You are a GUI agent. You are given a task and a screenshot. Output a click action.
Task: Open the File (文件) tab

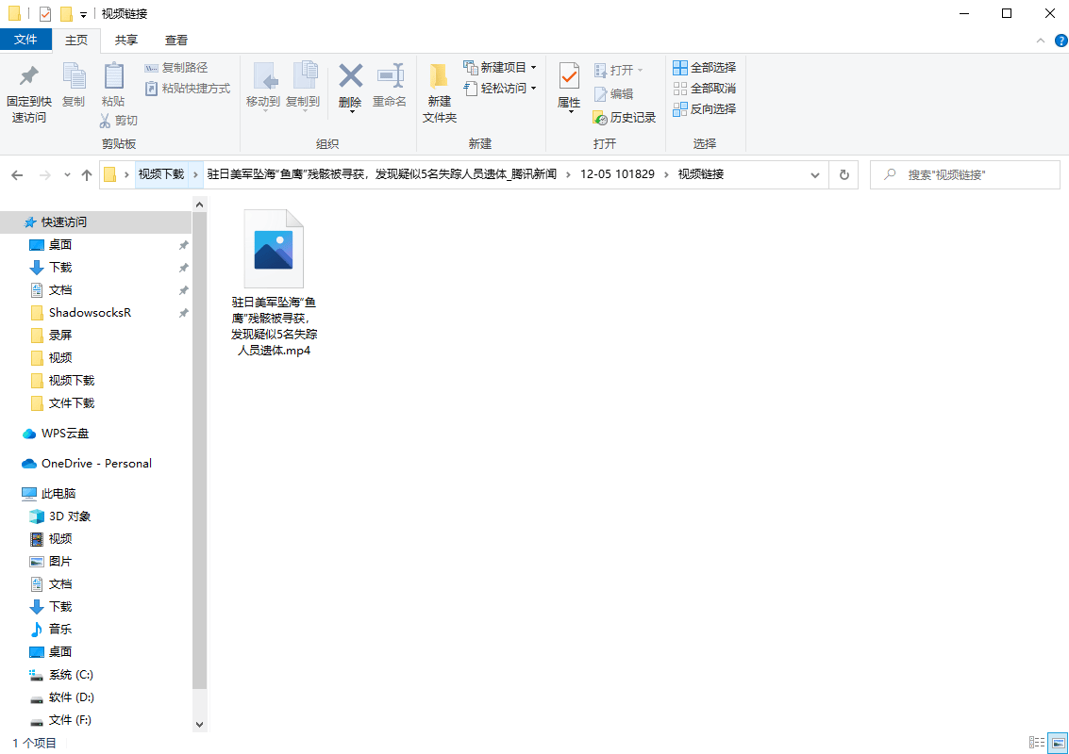tap(25, 40)
